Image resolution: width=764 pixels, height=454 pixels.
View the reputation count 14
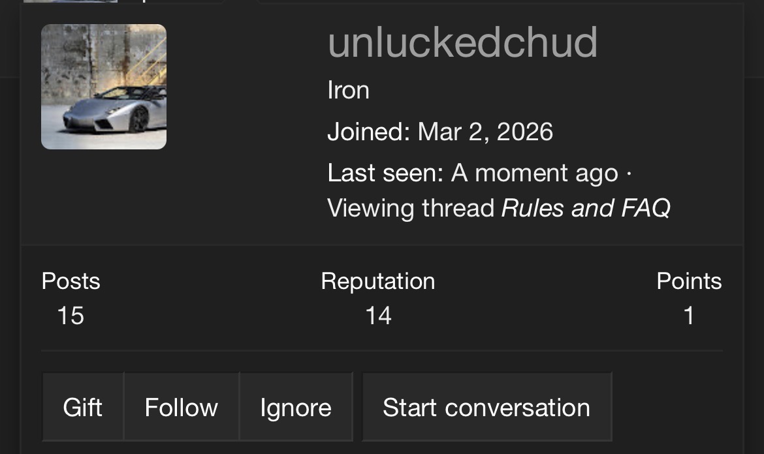click(x=378, y=316)
